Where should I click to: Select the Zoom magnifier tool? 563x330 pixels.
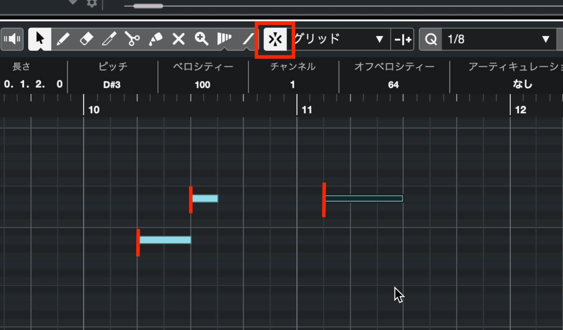[x=201, y=39]
